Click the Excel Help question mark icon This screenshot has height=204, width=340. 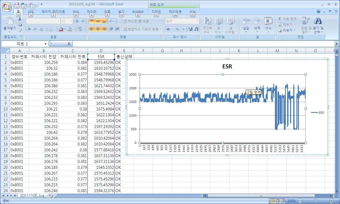tap(318, 11)
